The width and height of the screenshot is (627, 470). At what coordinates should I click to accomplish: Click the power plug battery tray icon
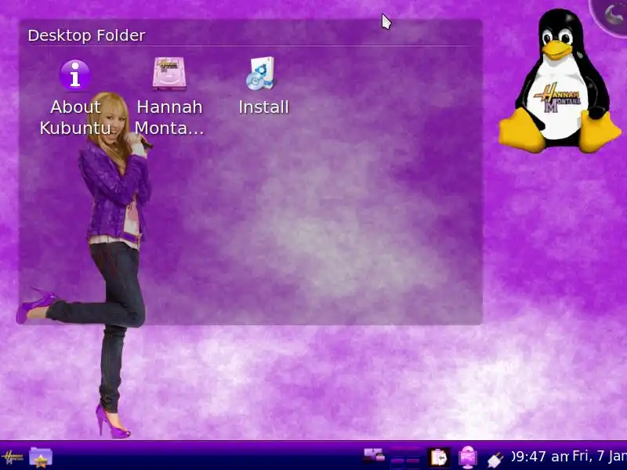click(x=495, y=459)
